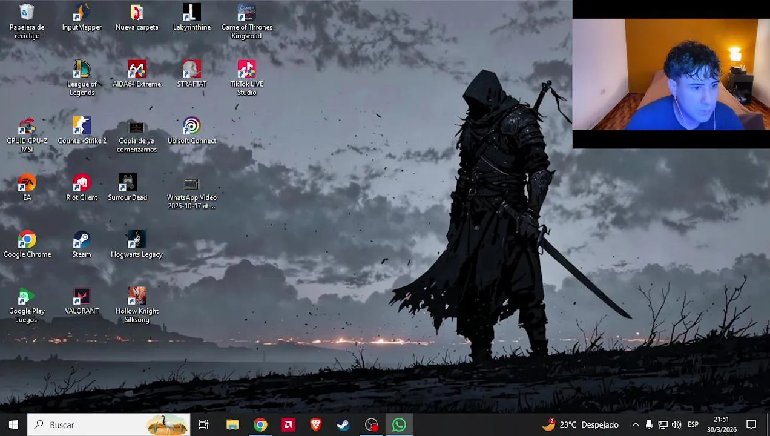Viewport: 770px width, 436px height.
Task: Select the SurrounDead game icon
Action: coord(127,187)
